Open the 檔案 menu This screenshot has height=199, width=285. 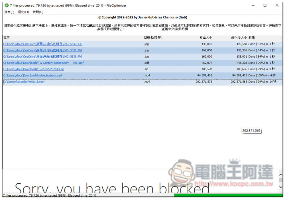pyautogui.click(x=9, y=12)
